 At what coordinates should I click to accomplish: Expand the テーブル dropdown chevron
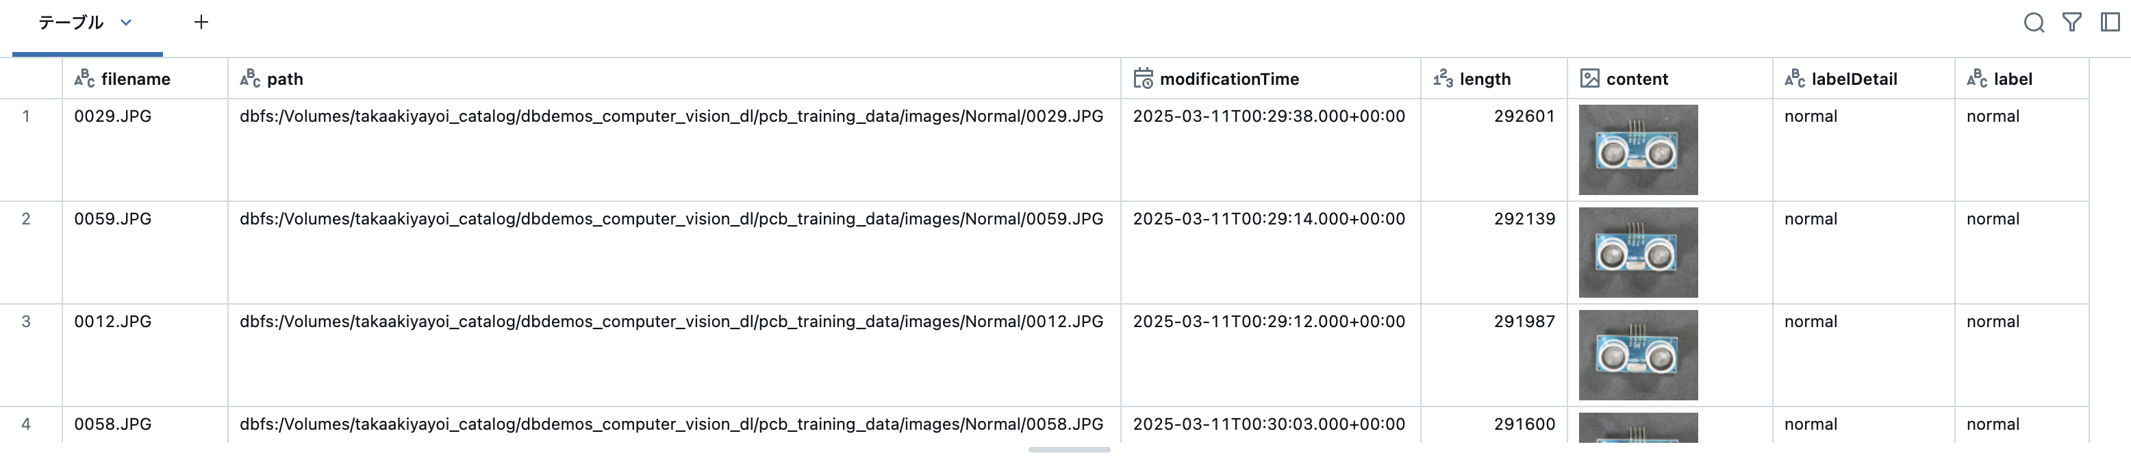[x=126, y=24]
